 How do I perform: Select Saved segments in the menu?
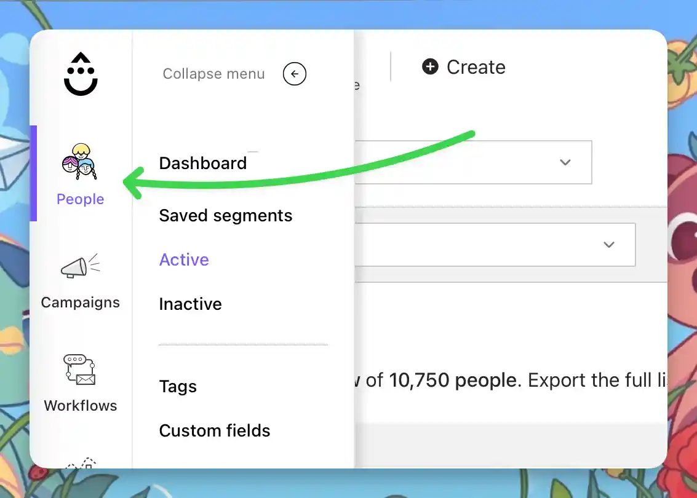coord(225,215)
